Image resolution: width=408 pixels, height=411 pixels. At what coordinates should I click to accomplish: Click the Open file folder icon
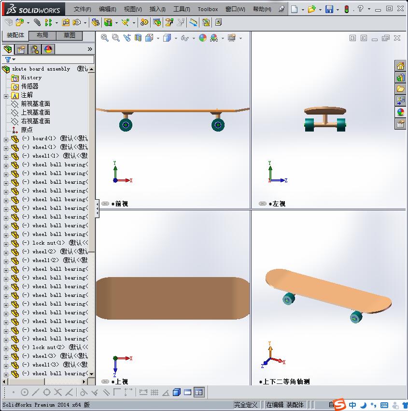[311, 10]
